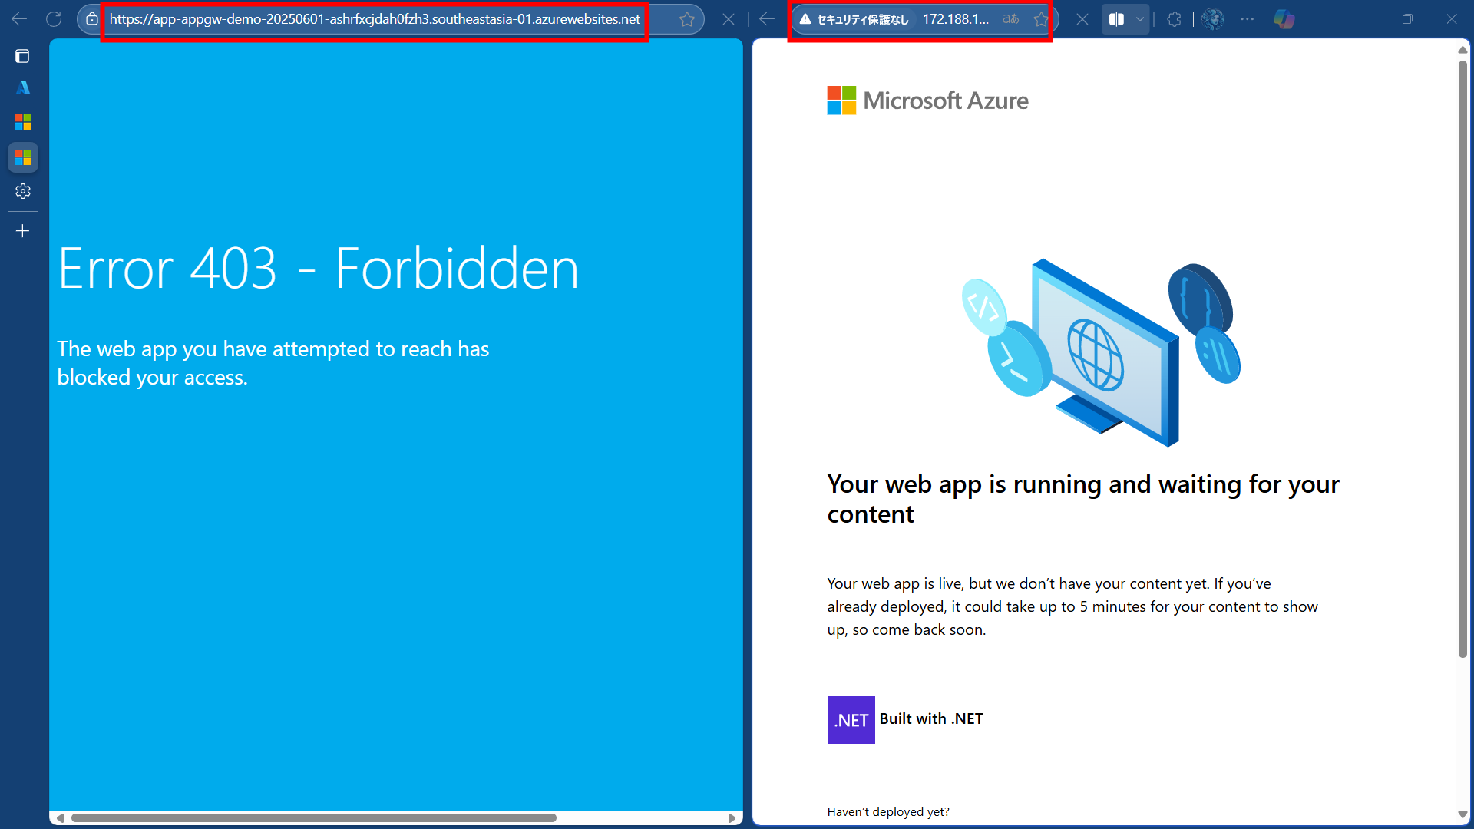Click the horizontal scrollbar right arrow
This screenshot has width=1474, height=829.
(x=732, y=818)
